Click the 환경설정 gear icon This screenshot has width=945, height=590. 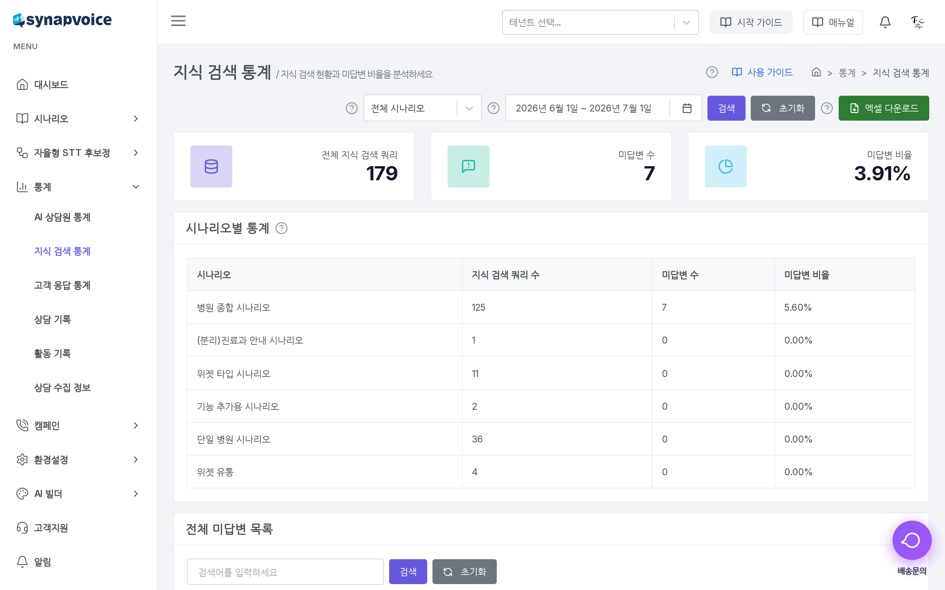click(22, 460)
